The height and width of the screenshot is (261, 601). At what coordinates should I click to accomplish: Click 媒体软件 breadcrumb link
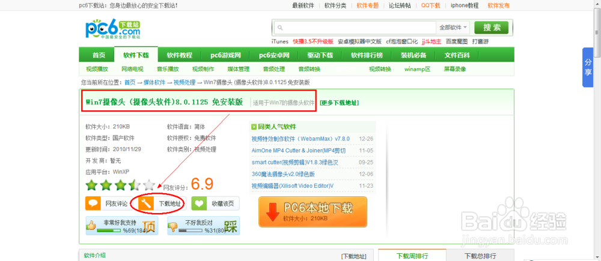pyautogui.click(x=154, y=82)
